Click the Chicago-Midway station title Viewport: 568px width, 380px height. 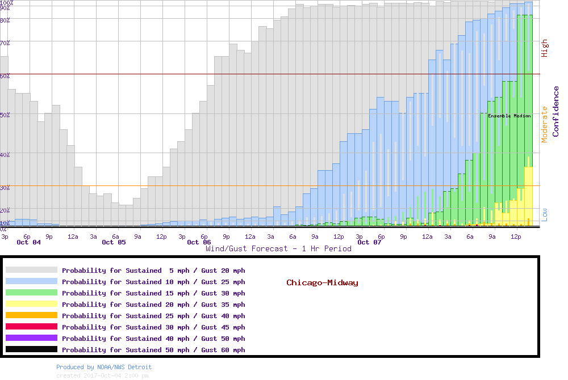(x=322, y=283)
